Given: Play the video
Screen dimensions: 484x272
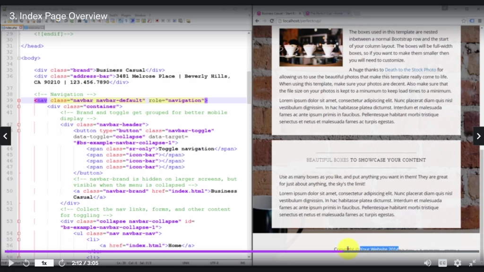Looking at the screenshot, I should click(11, 263).
